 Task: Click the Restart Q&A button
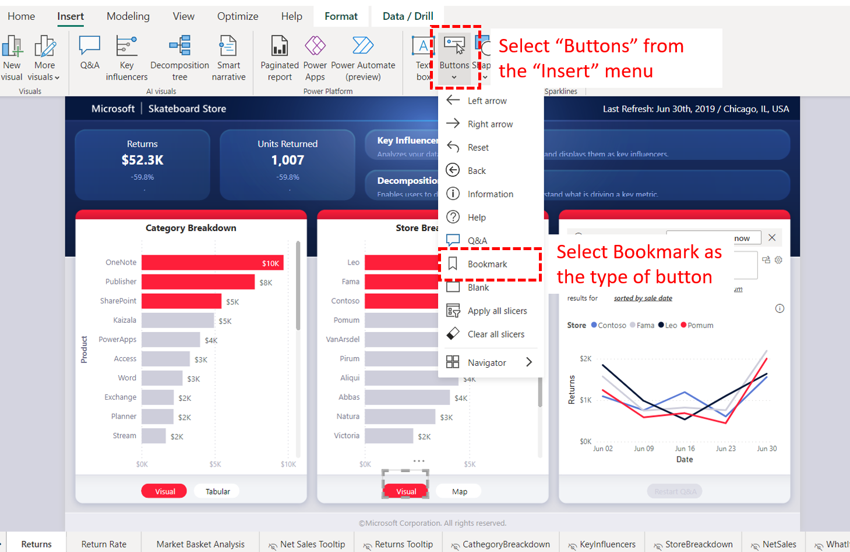[x=675, y=492]
